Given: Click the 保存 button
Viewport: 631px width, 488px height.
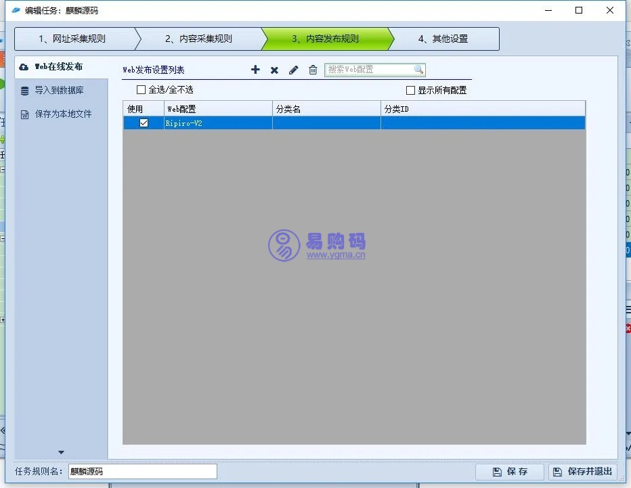Looking at the screenshot, I should [x=509, y=472].
